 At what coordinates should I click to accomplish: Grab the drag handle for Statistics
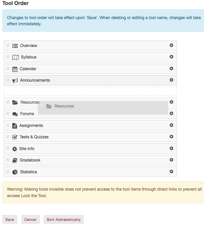8,172
